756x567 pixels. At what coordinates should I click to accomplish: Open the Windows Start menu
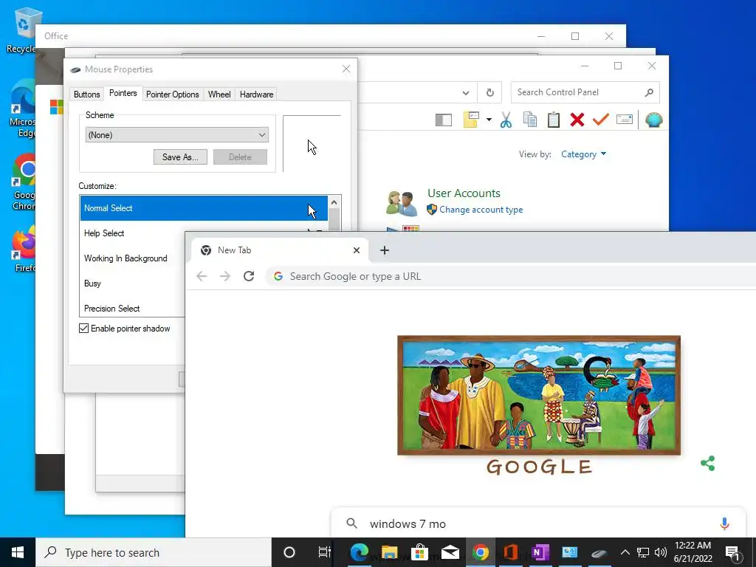tap(18, 552)
